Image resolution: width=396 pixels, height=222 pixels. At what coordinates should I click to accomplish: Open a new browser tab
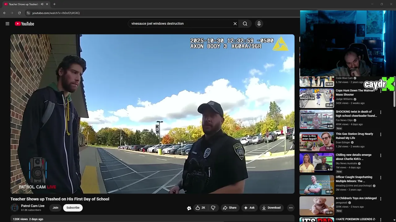(54, 4)
